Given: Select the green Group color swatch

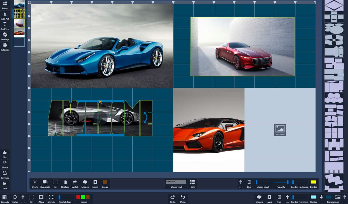Looking at the screenshot, I should (83, 197).
